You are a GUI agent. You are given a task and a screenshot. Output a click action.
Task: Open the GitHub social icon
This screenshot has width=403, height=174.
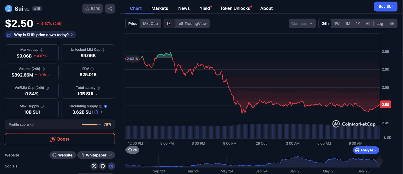(x=103, y=166)
